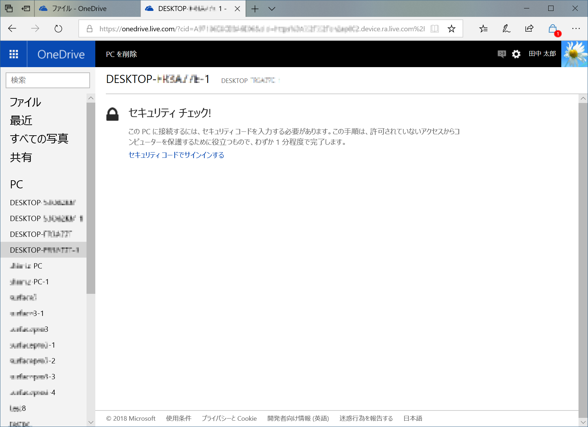Switch to the ファイル - OneDrive tab

(x=79, y=8)
